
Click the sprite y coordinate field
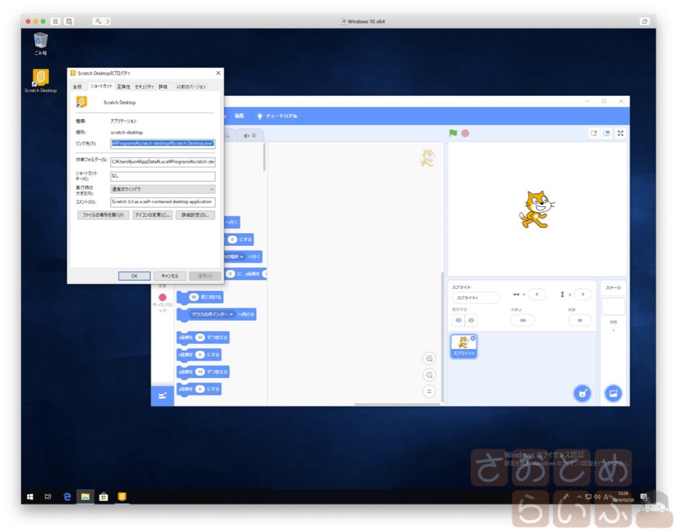tap(582, 294)
